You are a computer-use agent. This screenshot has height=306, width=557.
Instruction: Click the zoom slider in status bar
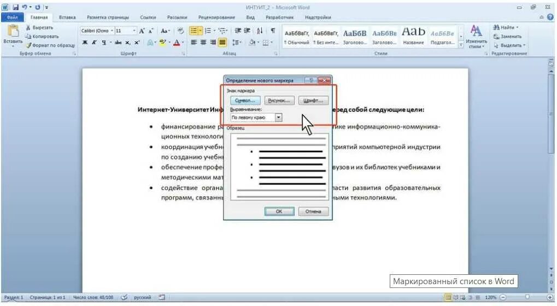527,297
